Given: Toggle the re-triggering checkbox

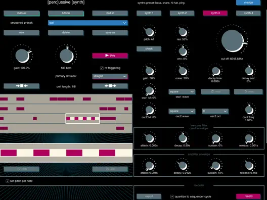Looking at the screenshot, I should [x=102, y=68].
